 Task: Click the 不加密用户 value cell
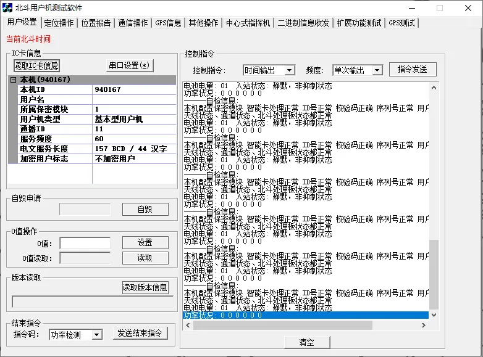(134, 158)
